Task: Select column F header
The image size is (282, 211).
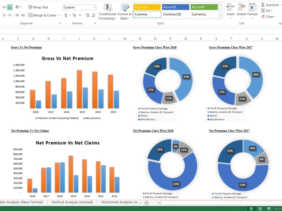Action: [x=18, y=38]
